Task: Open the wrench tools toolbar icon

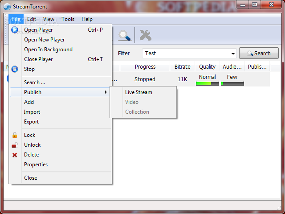Action: click(x=146, y=35)
